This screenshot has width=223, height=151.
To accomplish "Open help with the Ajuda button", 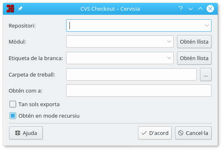I will coord(26,133).
